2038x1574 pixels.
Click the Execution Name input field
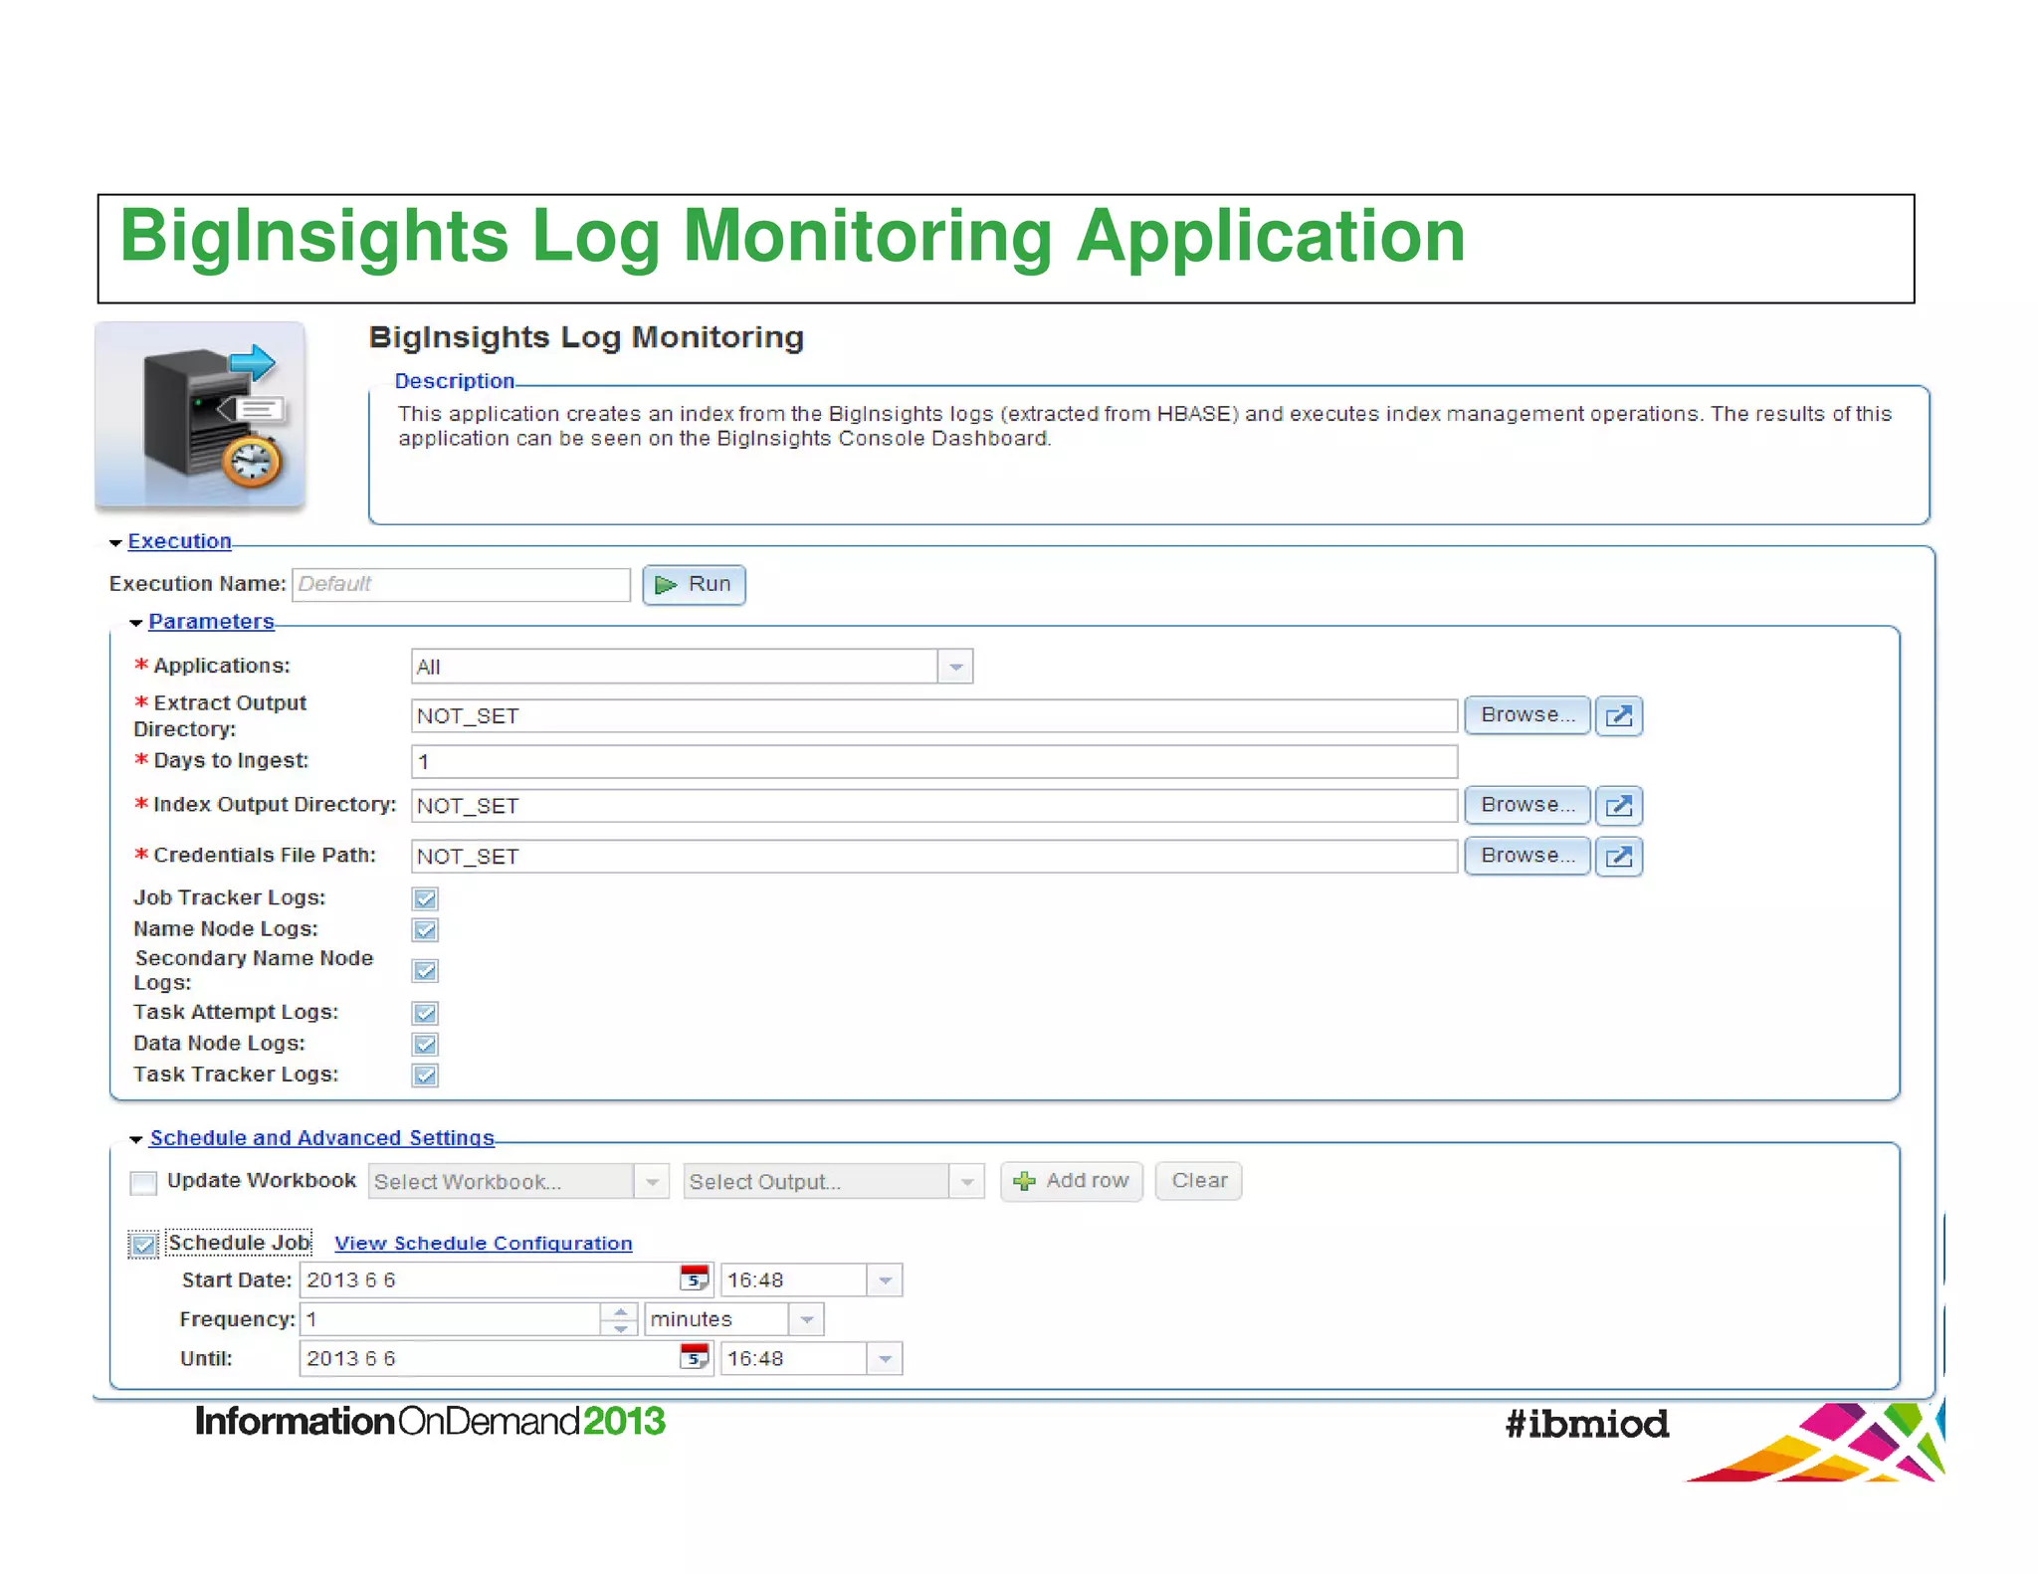(461, 584)
